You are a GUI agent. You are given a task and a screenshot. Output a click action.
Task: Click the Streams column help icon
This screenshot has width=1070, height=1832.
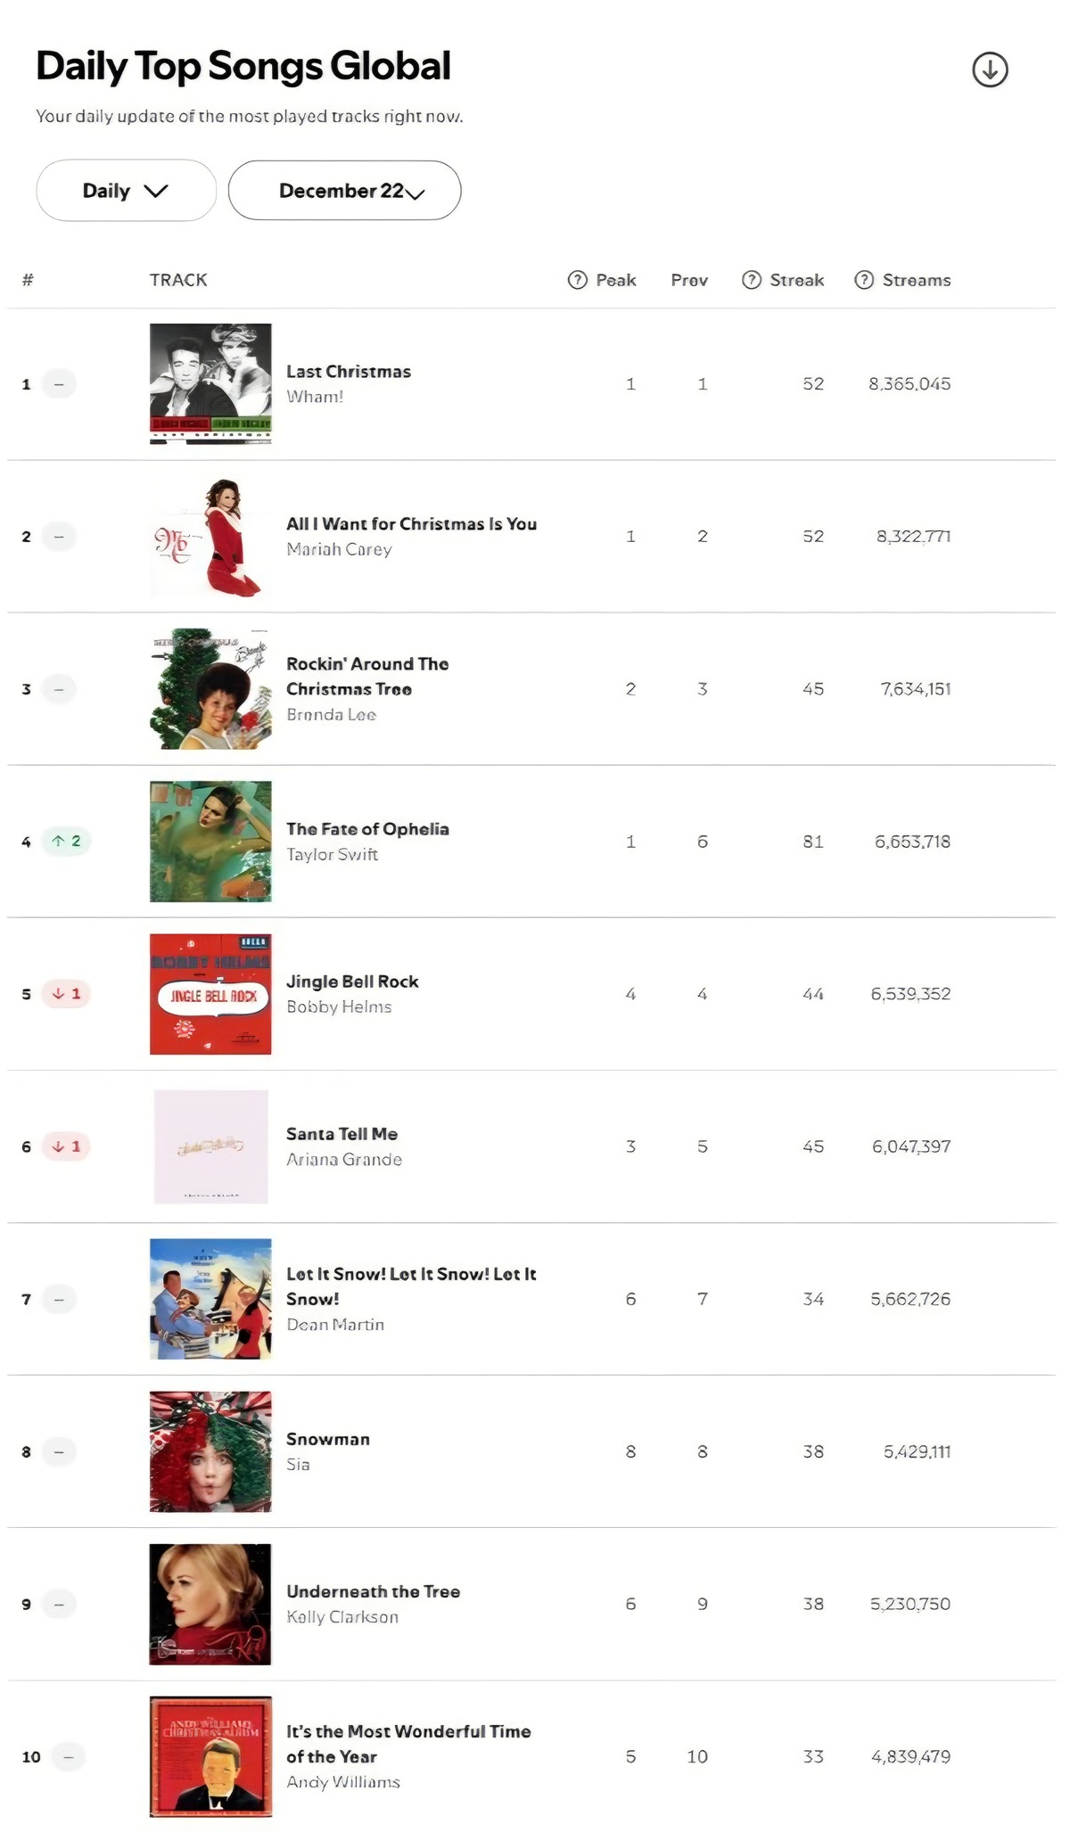(x=864, y=280)
